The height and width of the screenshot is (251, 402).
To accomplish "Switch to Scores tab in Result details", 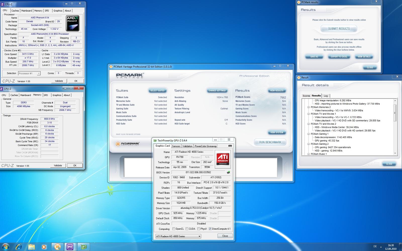I will (306, 96).
